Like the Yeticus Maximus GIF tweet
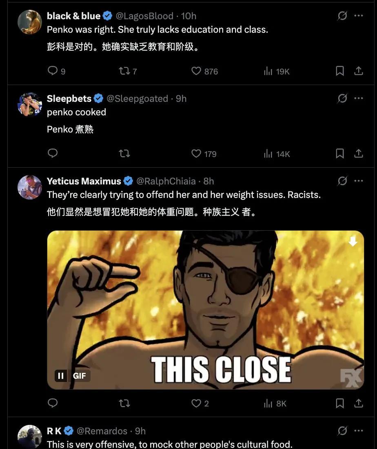 point(200,403)
